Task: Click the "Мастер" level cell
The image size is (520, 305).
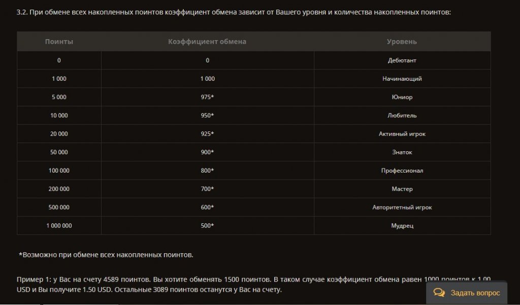Action: [x=402, y=189]
